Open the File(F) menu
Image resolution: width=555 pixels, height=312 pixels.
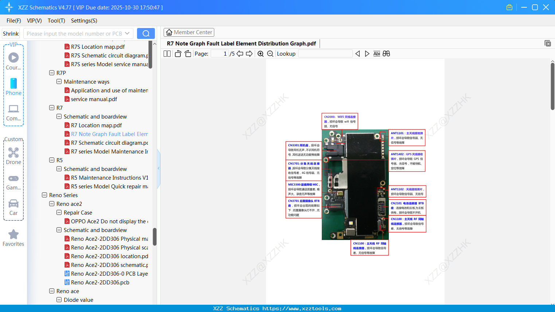click(x=14, y=21)
